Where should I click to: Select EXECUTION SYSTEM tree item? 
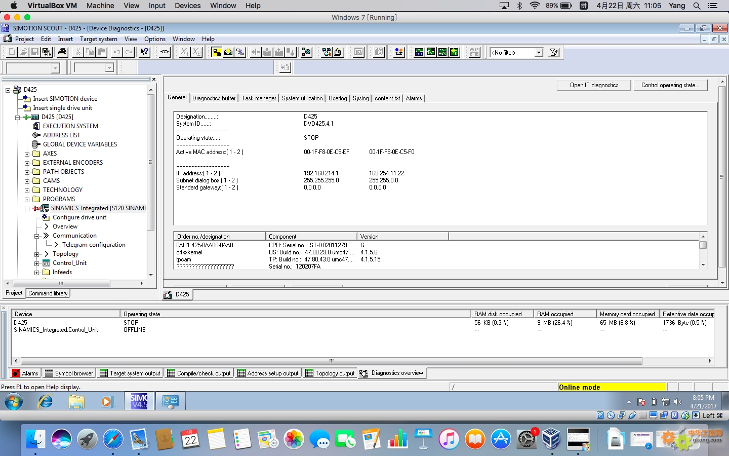point(70,126)
